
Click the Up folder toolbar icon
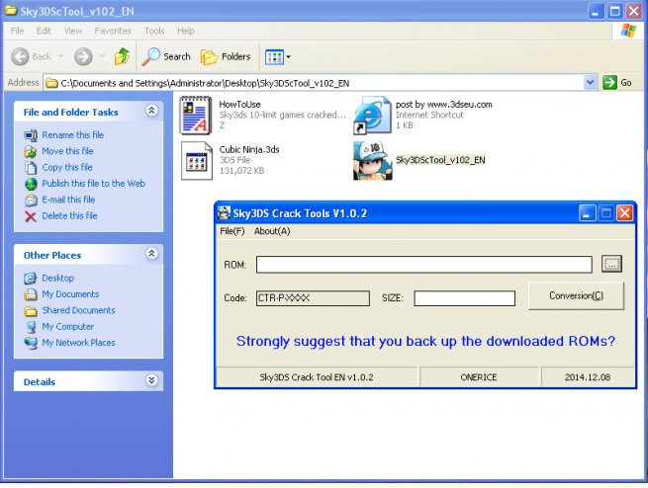121,56
